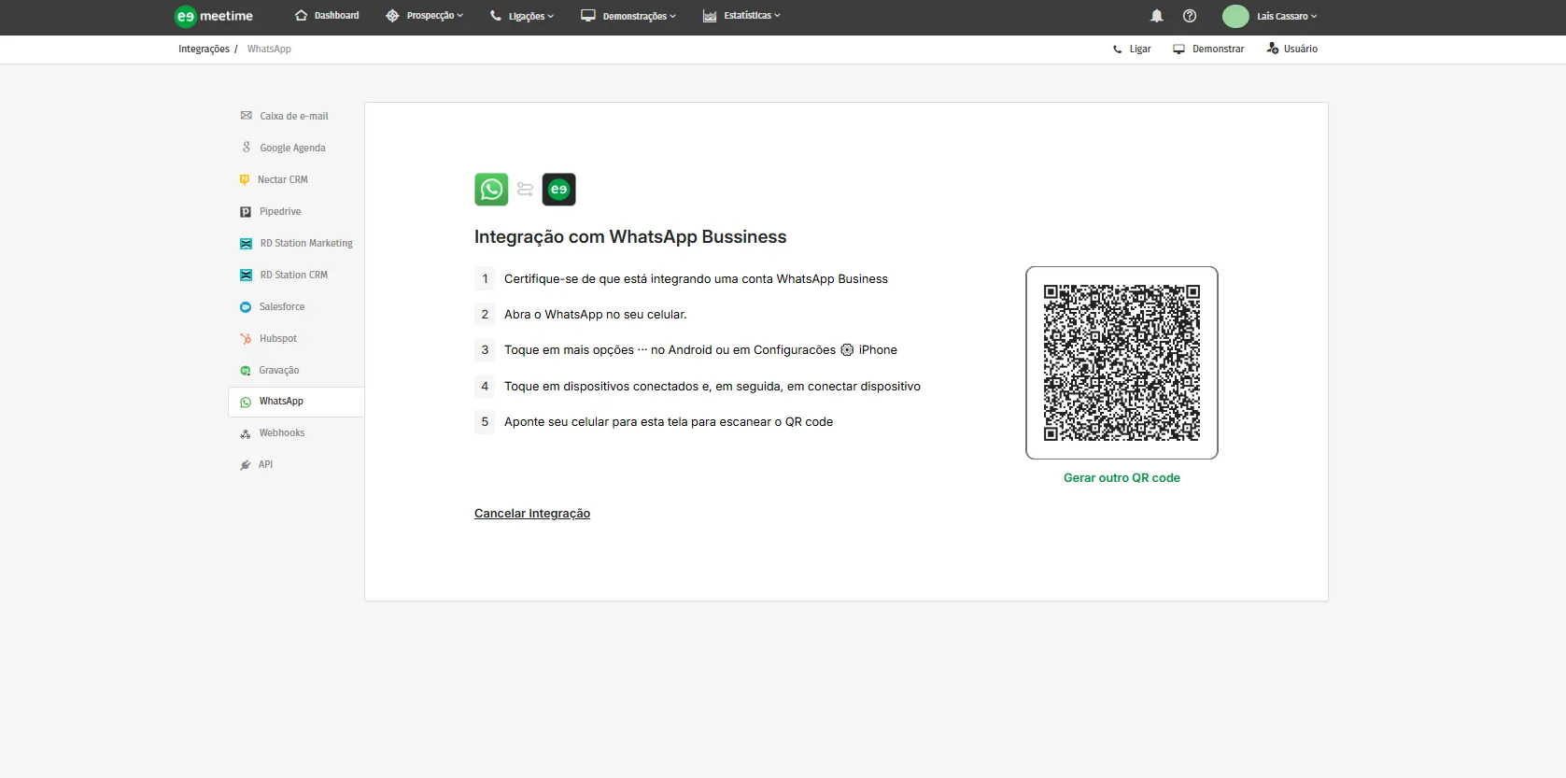Click the Pipedrive sidebar icon

246,212
